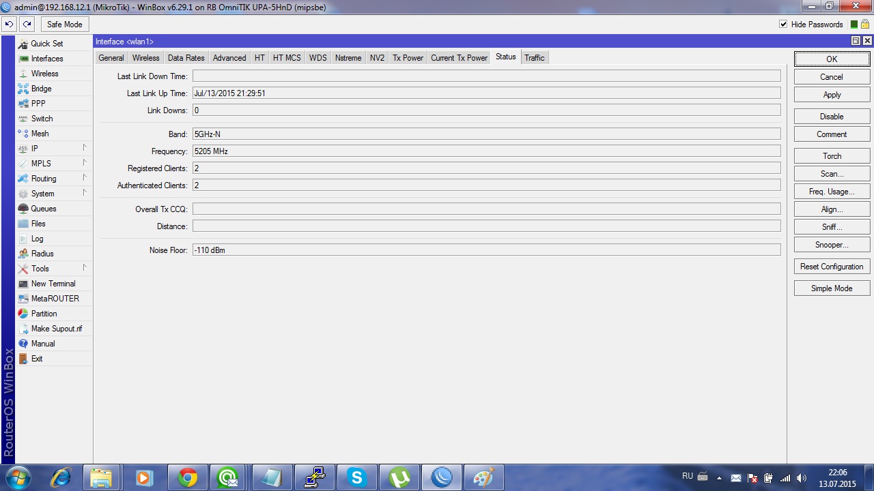
Task: Open Skype from the taskbar
Action: [356, 478]
